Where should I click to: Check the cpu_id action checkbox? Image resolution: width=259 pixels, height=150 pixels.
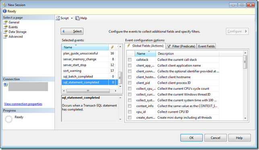129,111
